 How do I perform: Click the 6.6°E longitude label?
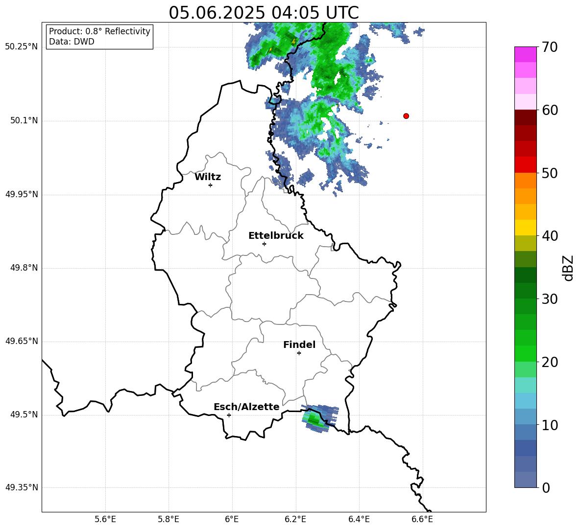coord(422,519)
